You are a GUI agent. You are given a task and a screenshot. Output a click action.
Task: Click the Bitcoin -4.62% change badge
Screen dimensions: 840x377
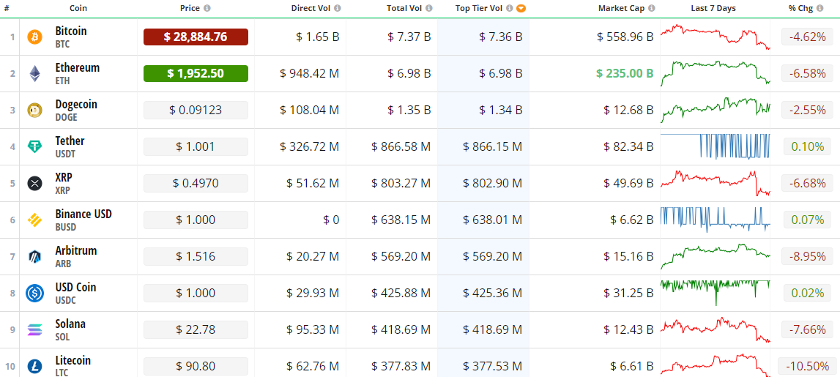806,37
